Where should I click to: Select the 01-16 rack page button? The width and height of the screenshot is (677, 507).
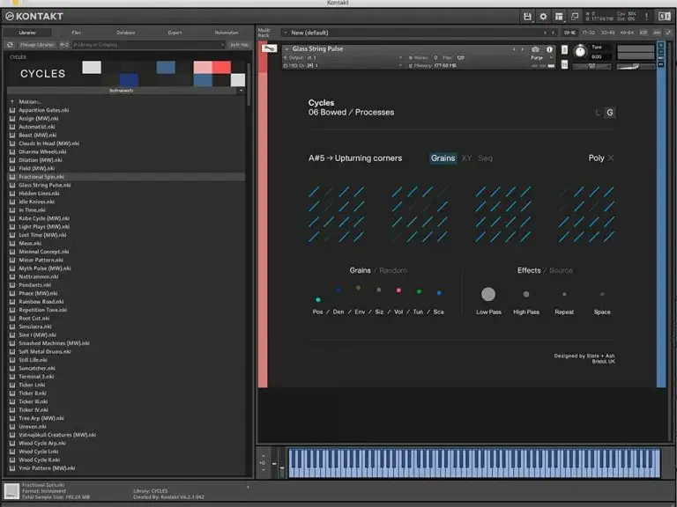click(x=569, y=33)
